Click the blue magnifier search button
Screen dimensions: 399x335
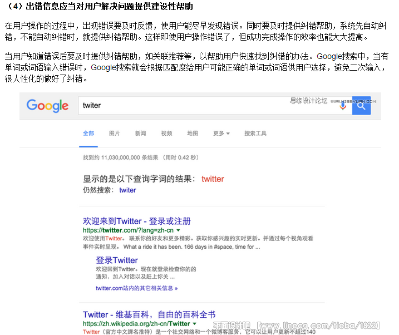361,106
